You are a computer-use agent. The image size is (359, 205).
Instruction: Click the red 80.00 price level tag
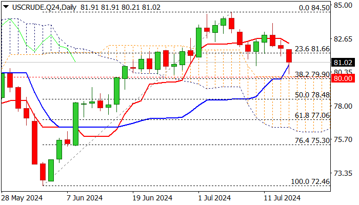coord(343,78)
